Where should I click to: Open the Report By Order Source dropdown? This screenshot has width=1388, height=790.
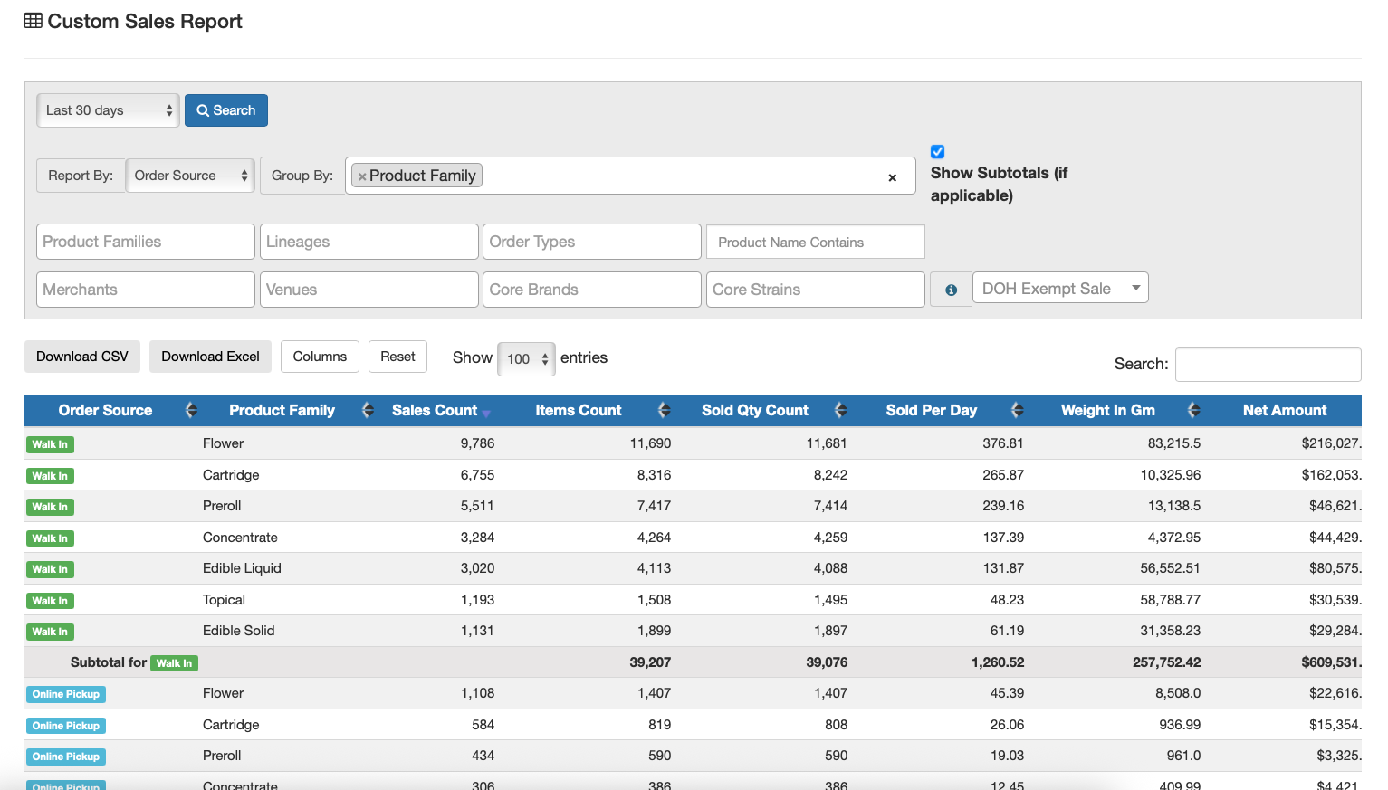pos(191,176)
